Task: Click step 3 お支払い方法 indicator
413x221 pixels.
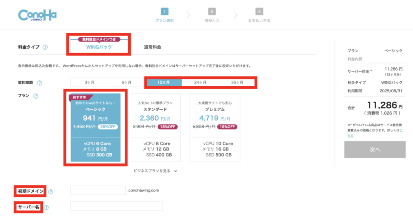Action: (259, 15)
